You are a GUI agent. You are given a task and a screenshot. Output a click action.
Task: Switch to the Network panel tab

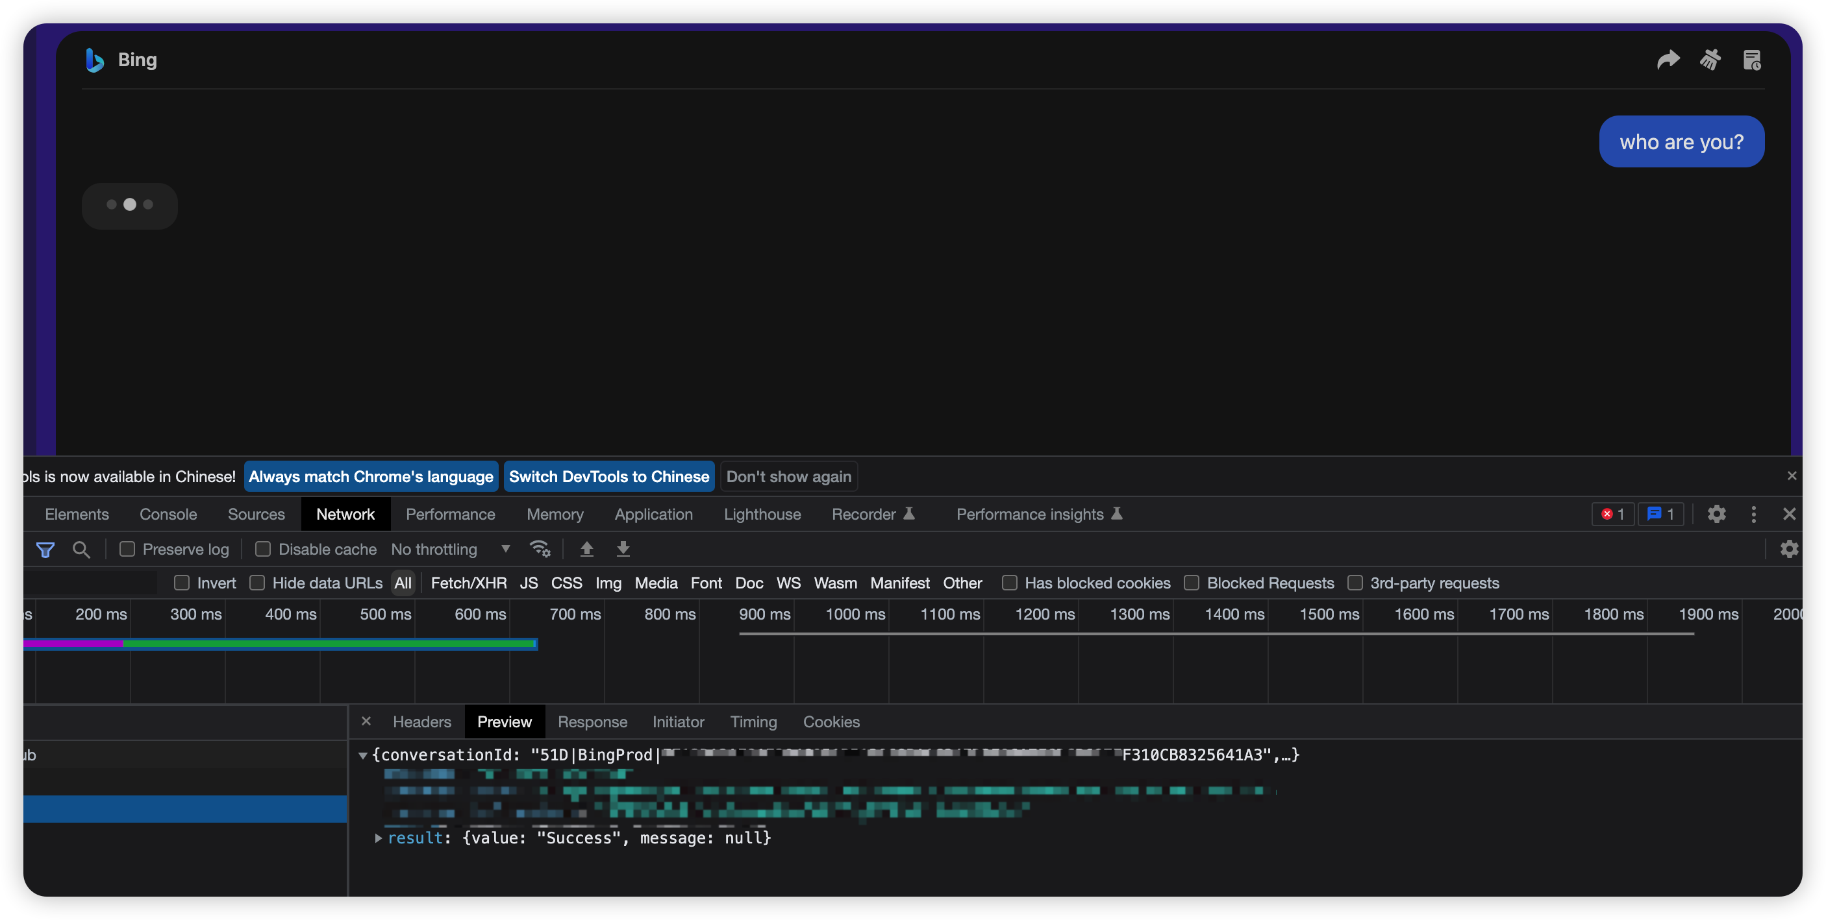click(345, 514)
